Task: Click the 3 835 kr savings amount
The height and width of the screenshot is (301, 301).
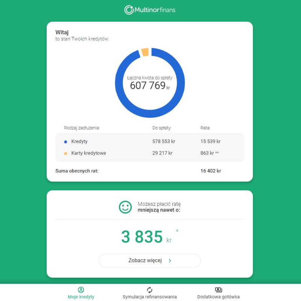Action: (146, 237)
